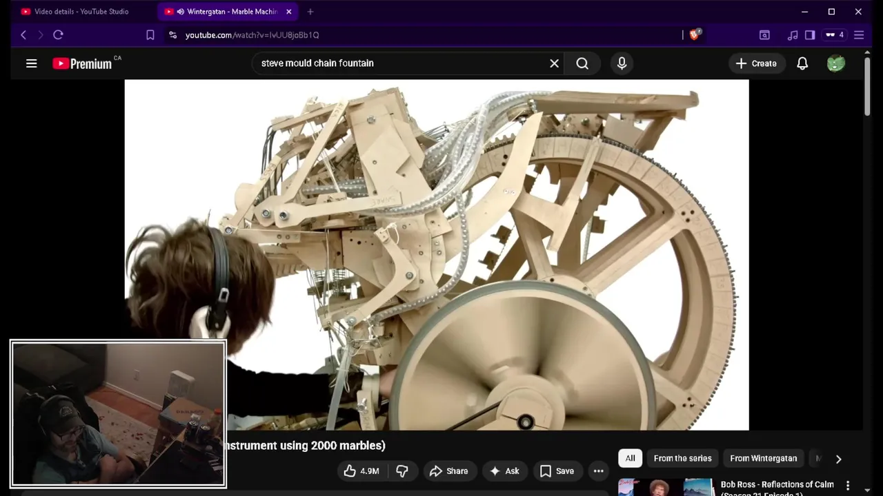Toggle the browser sidebar panel
Screen dimensions: 883x496
coord(810,34)
